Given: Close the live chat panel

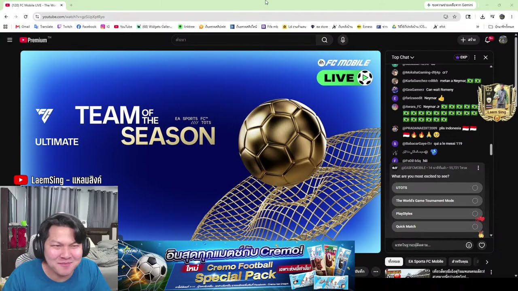Looking at the screenshot, I should tap(486, 57).
